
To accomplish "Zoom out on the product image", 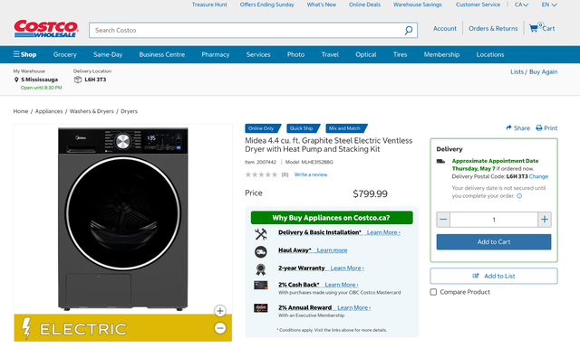I will coord(220,328).
